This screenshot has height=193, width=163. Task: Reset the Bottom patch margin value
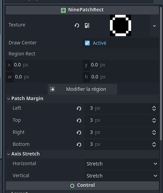79,145
